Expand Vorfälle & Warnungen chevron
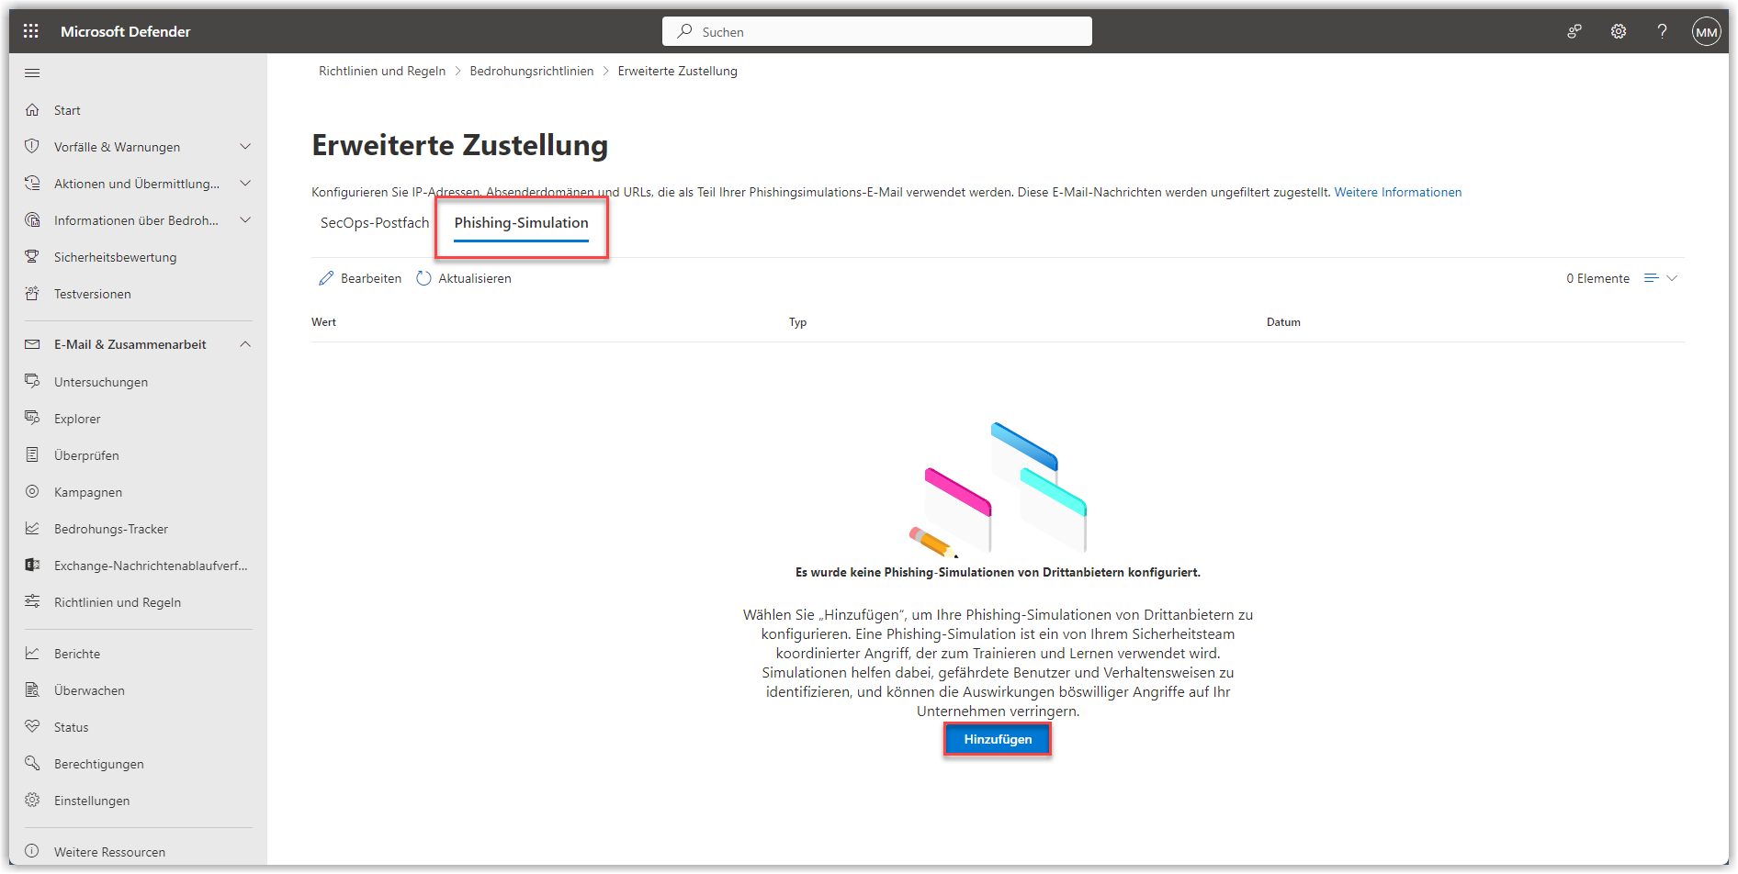Image resolution: width=1738 pixels, height=874 pixels. click(245, 147)
